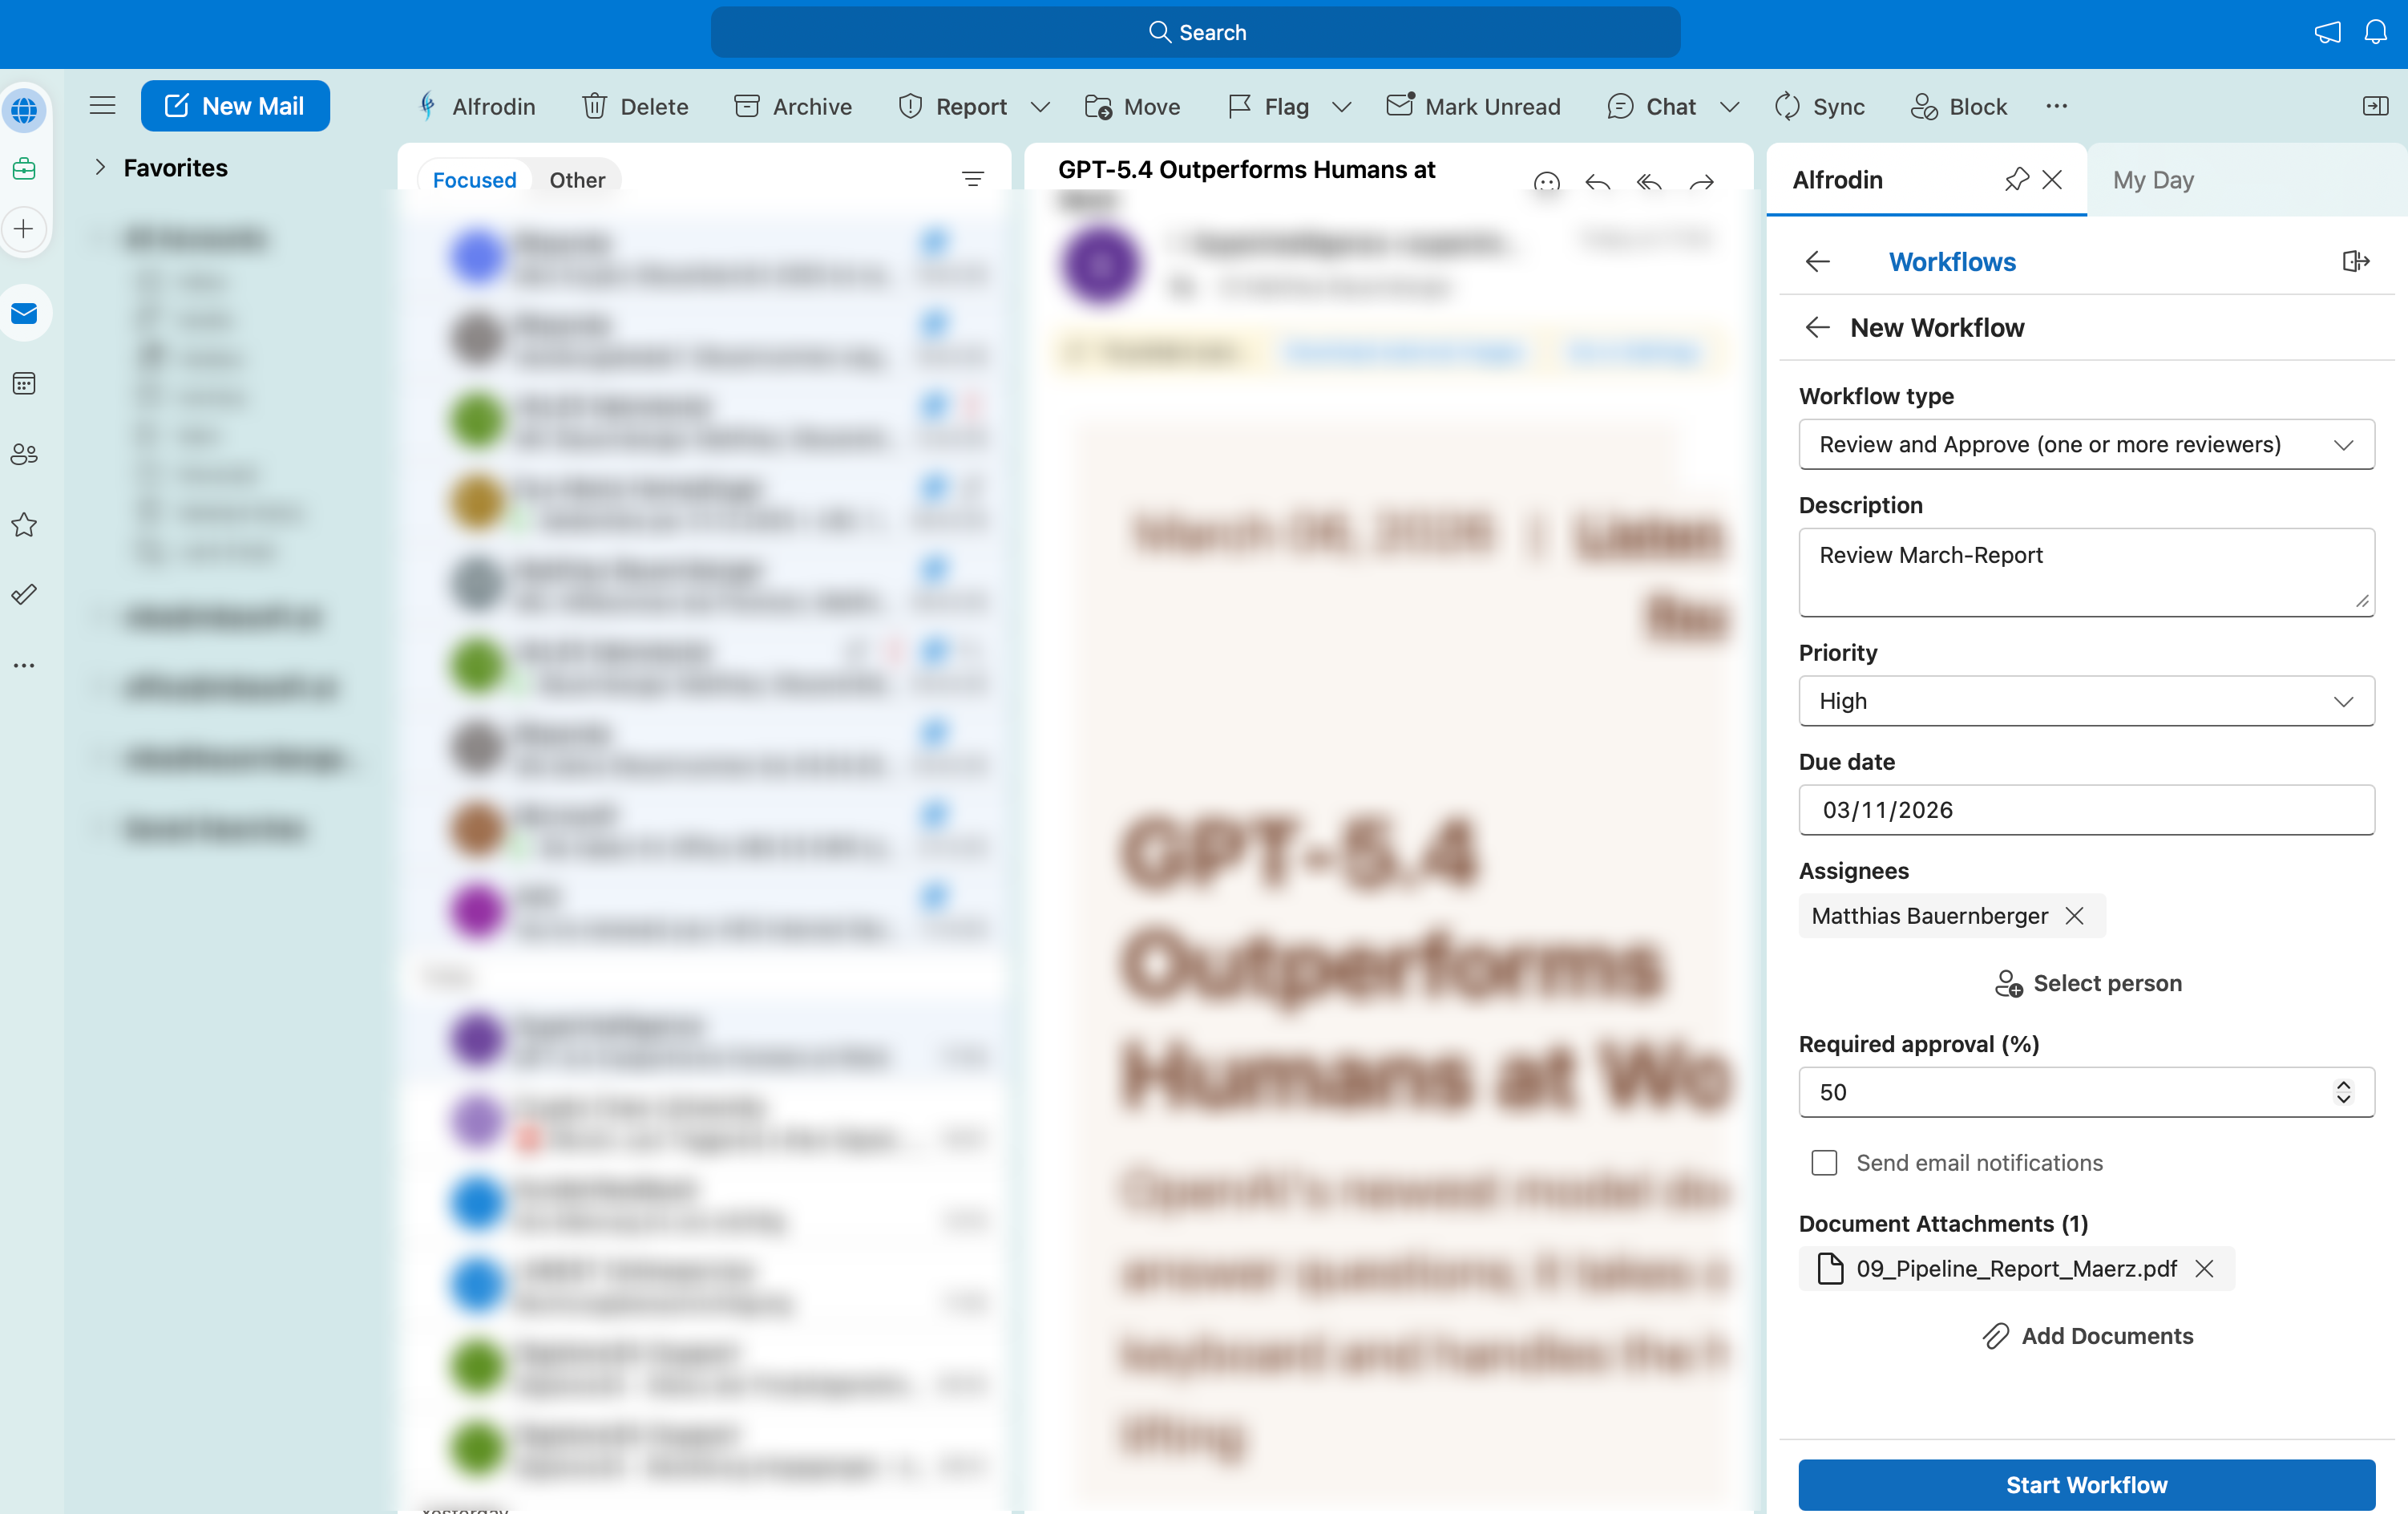This screenshot has width=2408, height=1514.
Task: Click the Select person icon under Assignees
Action: tap(2009, 984)
